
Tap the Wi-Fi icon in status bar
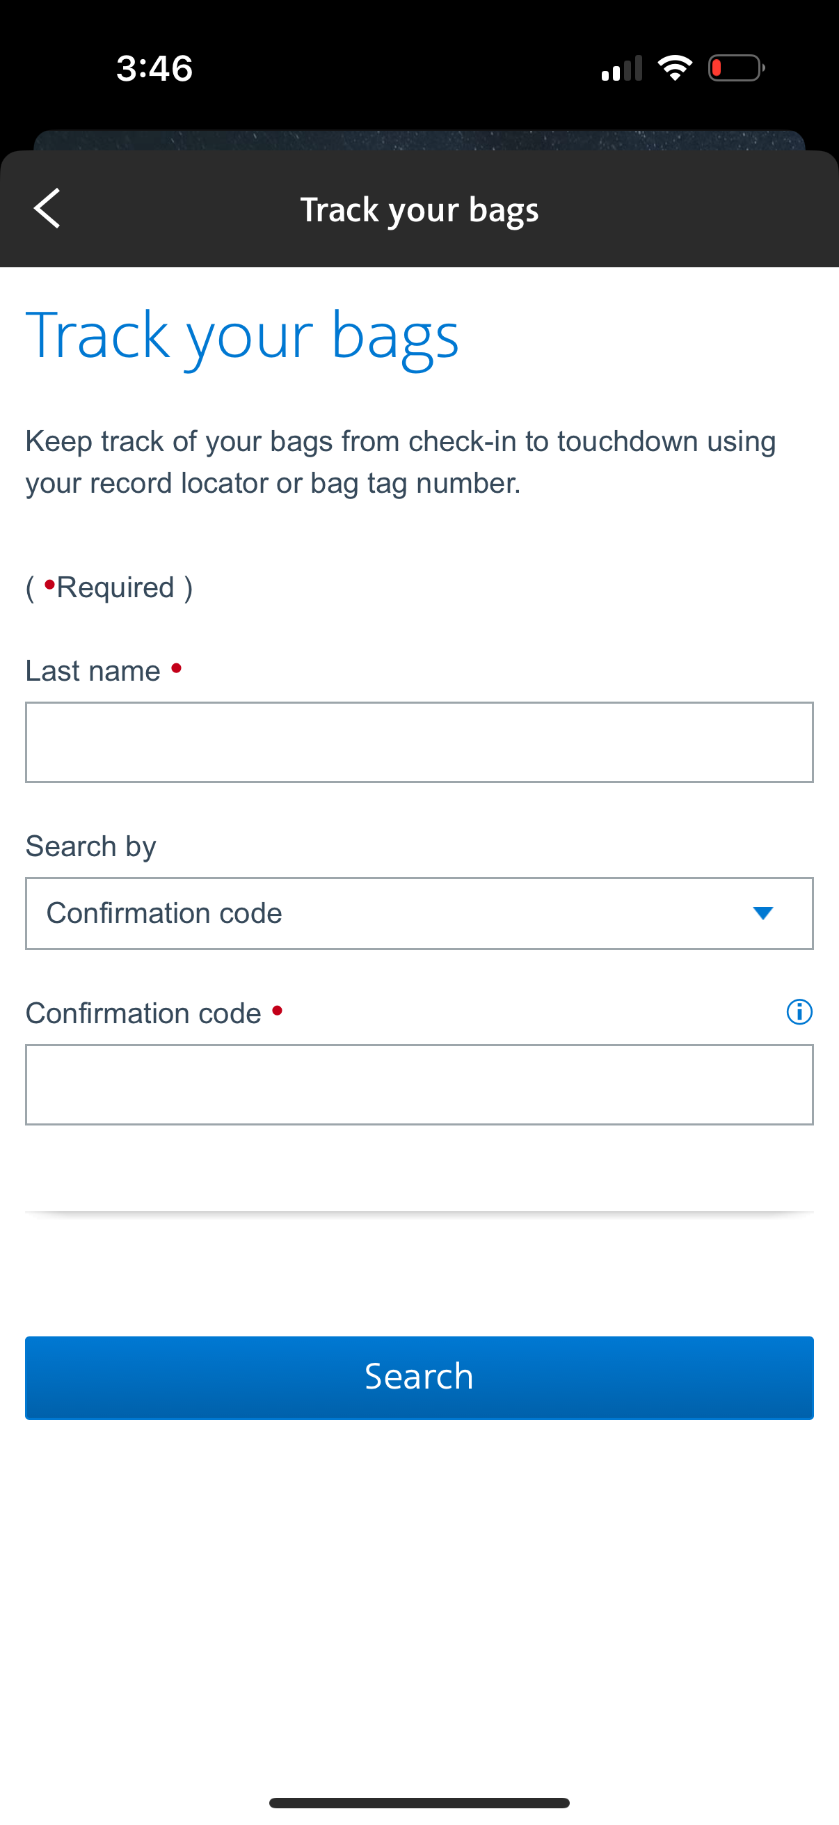coord(675,68)
